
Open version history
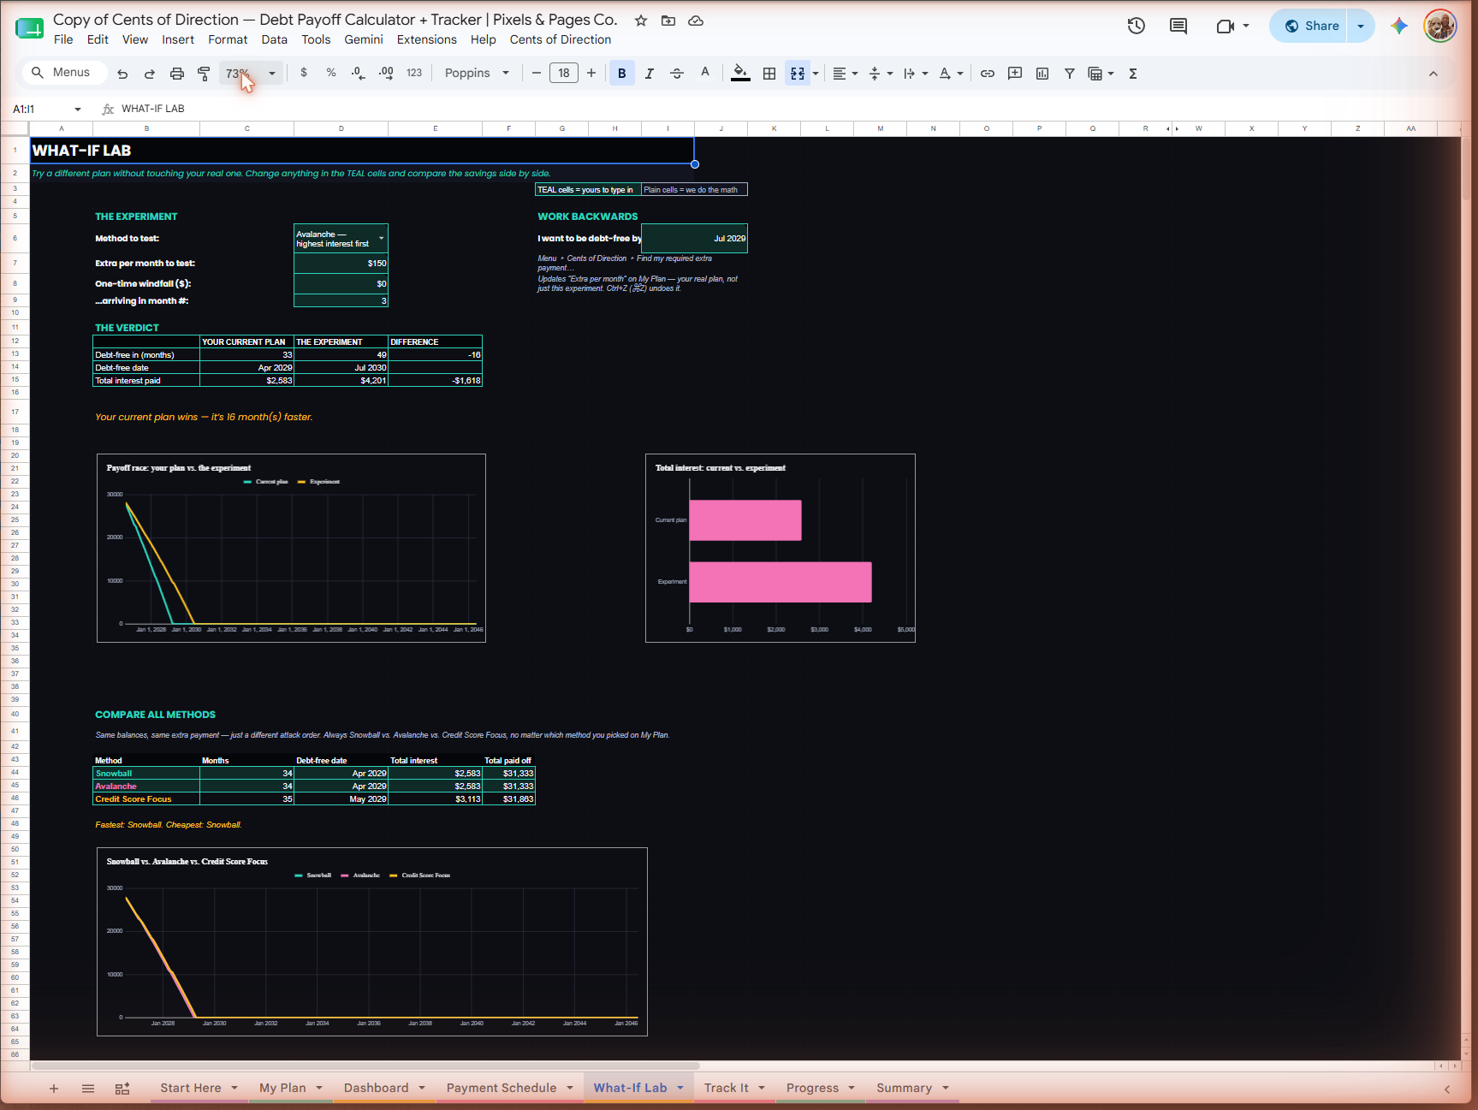(x=1137, y=26)
